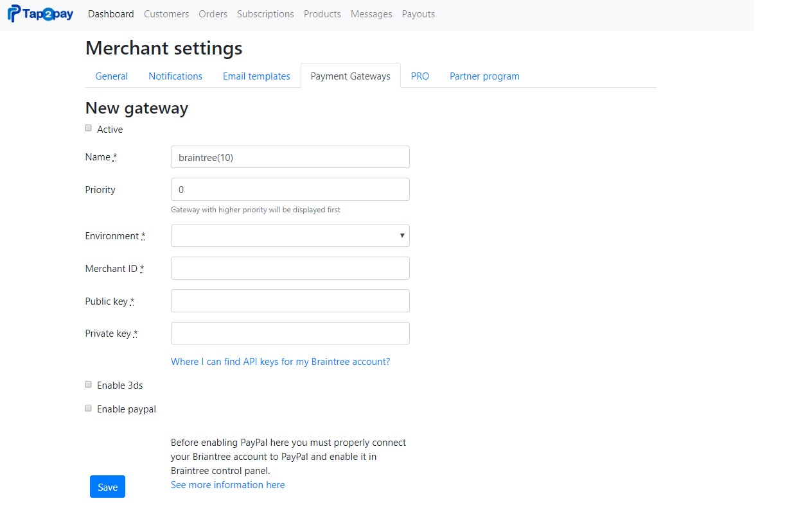Click the 'Merchant settings' page title
This screenshot has width=803, height=517.
(x=164, y=48)
